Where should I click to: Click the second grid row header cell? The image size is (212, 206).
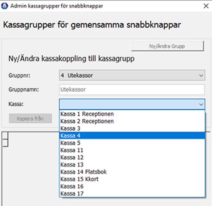click(5, 143)
